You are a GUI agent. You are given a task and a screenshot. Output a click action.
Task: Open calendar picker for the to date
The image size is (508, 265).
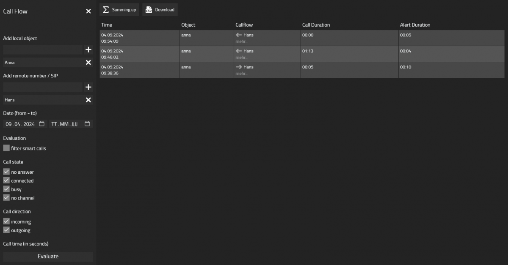[x=87, y=124]
